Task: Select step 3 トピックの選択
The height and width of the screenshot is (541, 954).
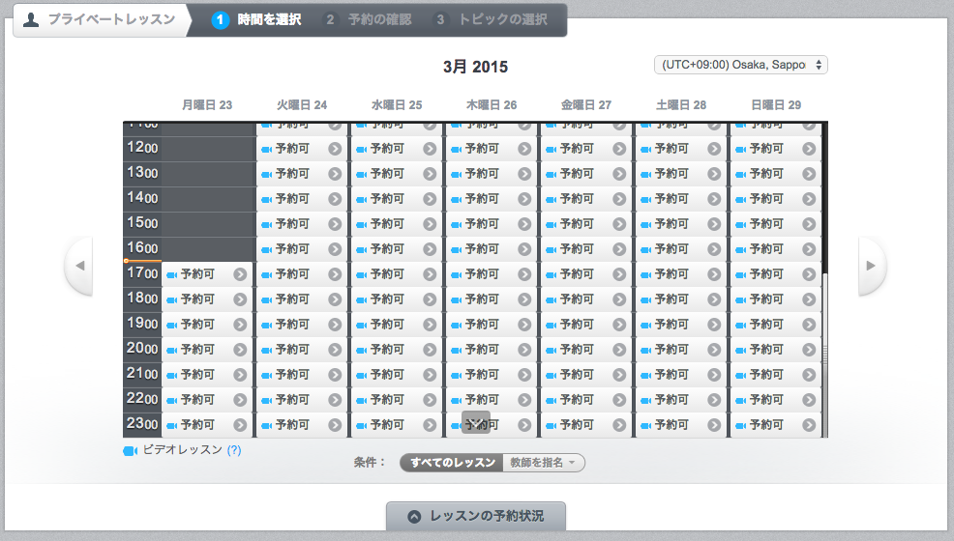Action: [x=491, y=19]
